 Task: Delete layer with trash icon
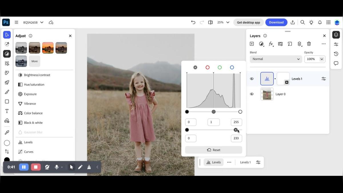coord(309,44)
